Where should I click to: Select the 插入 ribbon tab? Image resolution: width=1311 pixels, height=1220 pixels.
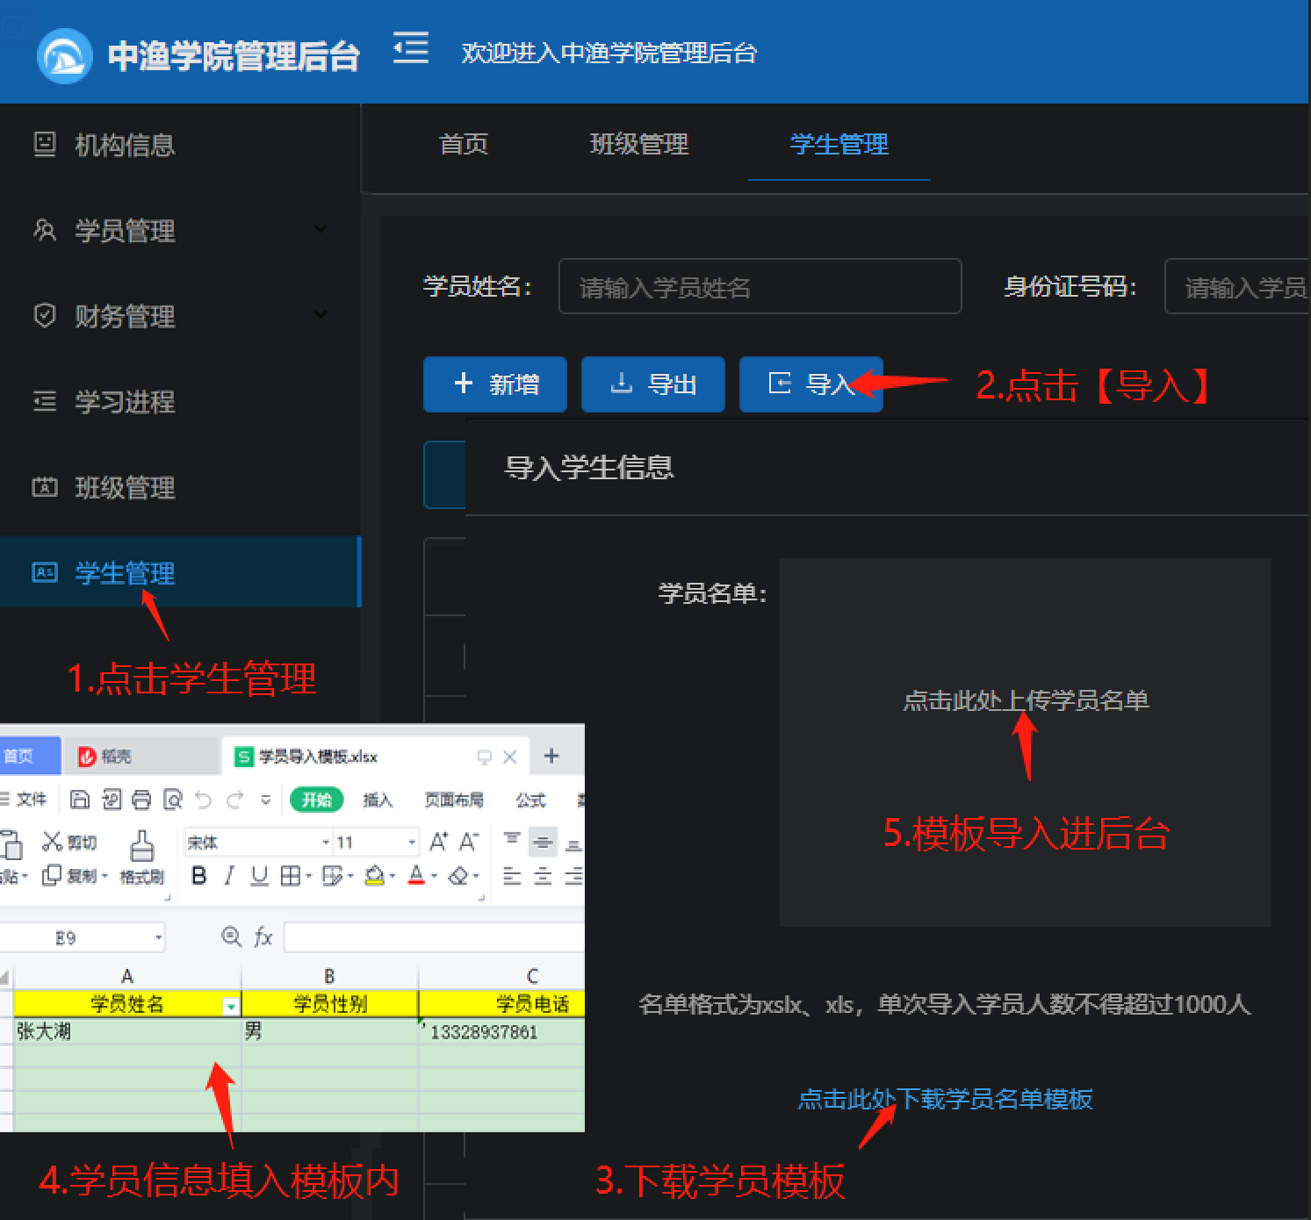pos(378,800)
